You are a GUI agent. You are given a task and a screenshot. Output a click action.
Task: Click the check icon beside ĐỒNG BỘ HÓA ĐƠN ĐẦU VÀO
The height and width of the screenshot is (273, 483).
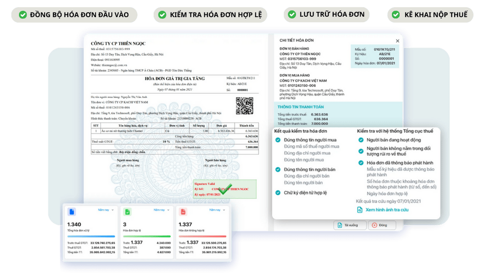tap(23, 15)
